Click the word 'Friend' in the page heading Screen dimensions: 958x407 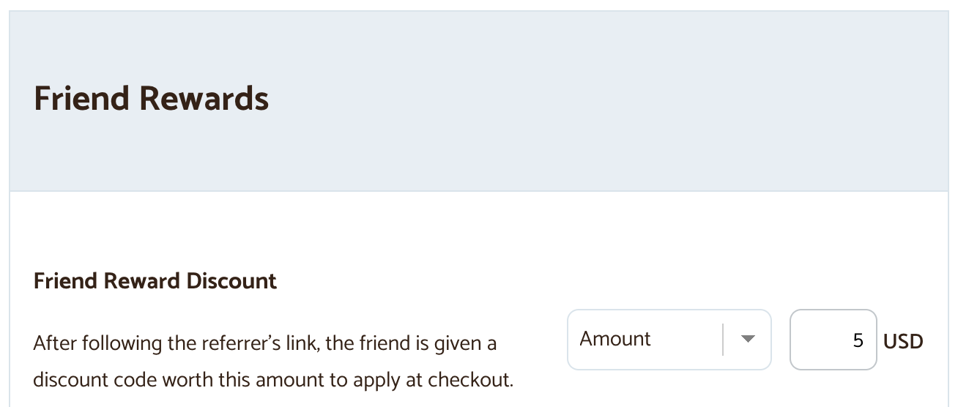[x=81, y=98]
